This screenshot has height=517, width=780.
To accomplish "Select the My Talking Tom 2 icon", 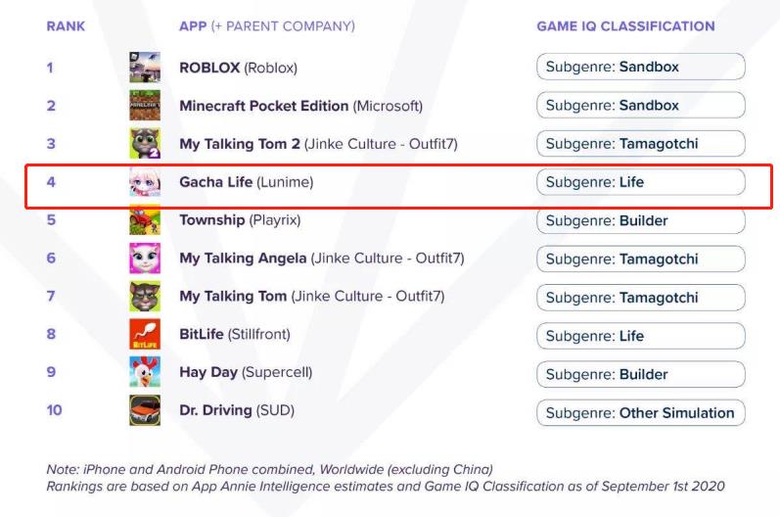I will 145,143.
